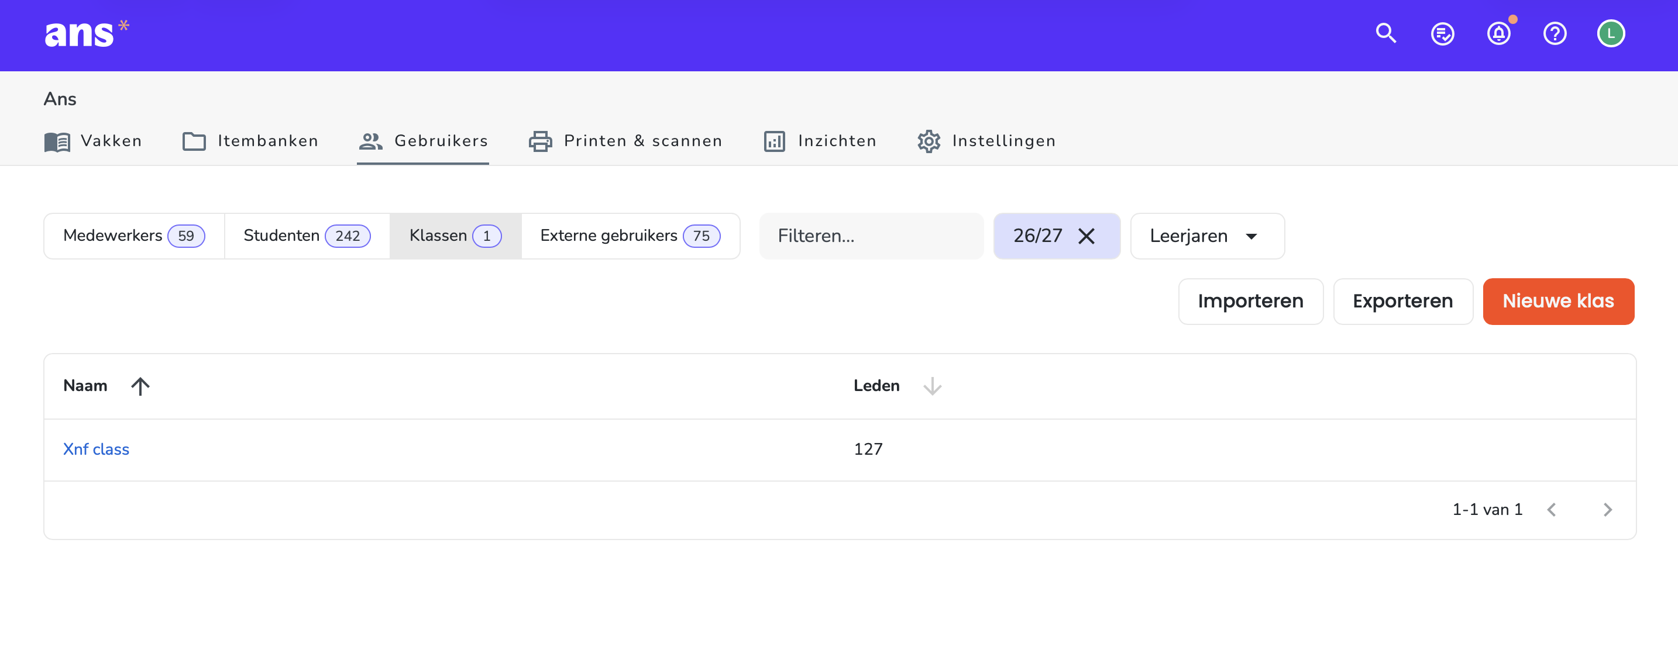Open the user avatar L menu

coord(1611,33)
